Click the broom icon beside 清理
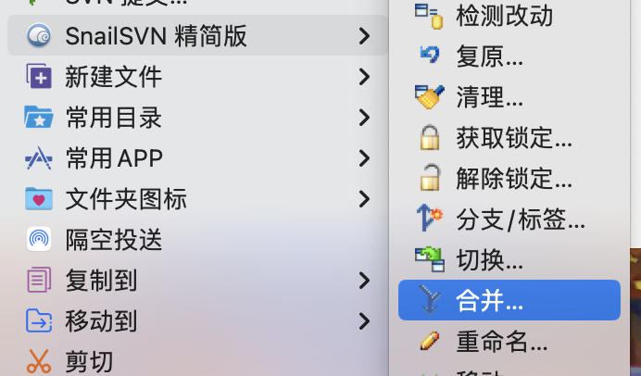Image resolution: width=641 pixels, height=376 pixels. coord(429,97)
